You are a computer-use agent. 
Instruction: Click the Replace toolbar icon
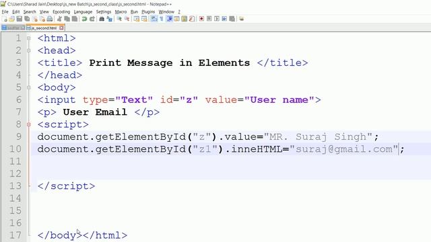[109, 19]
